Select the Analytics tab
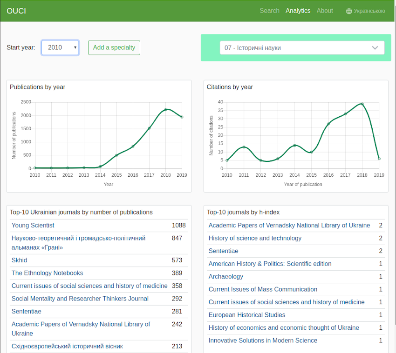 tap(298, 10)
